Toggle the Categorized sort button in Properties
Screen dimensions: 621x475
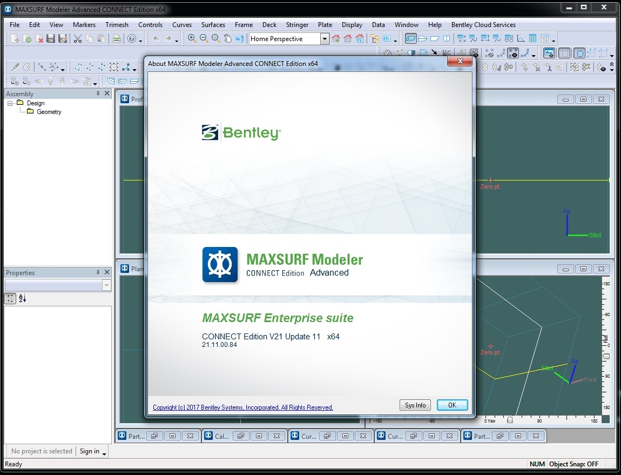[10, 298]
